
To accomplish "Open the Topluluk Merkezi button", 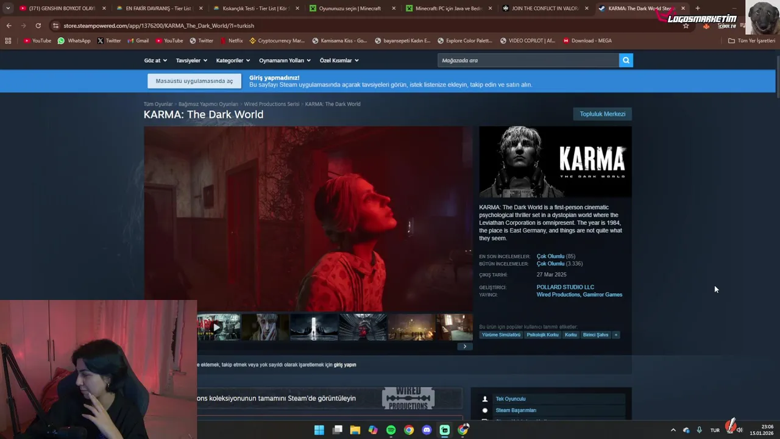I will pos(602,114).
